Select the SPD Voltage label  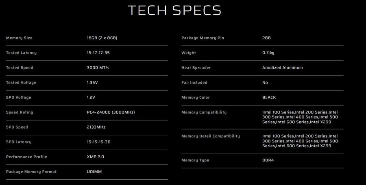pyautogui.click(x=19, y=97)
